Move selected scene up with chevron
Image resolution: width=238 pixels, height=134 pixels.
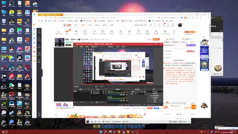(81, 102)
